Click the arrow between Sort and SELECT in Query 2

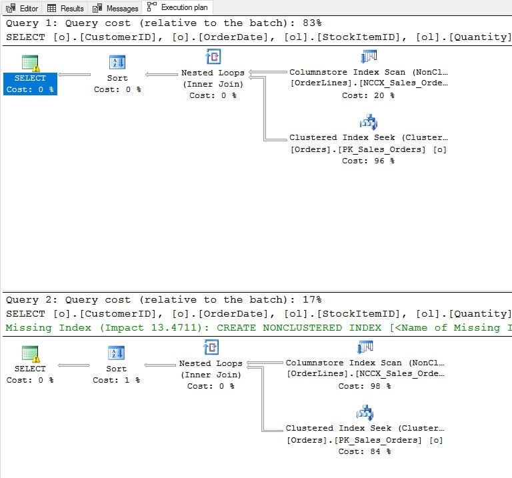(x=74, y=365)
